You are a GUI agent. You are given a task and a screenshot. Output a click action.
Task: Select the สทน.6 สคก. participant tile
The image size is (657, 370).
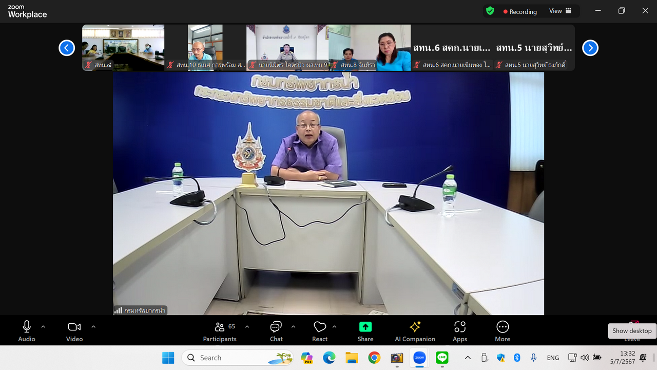coord(452,47)
